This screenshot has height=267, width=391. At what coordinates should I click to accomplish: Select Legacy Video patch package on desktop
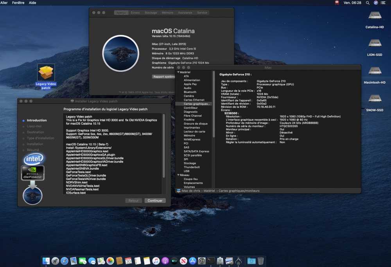tap(46, 77)
